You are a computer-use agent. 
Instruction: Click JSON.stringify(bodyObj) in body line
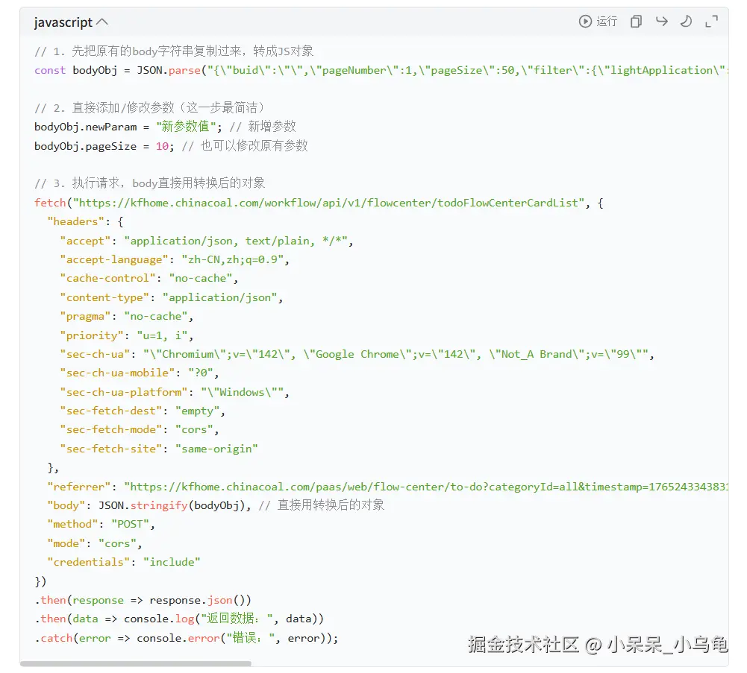click(x=172, y=505)
